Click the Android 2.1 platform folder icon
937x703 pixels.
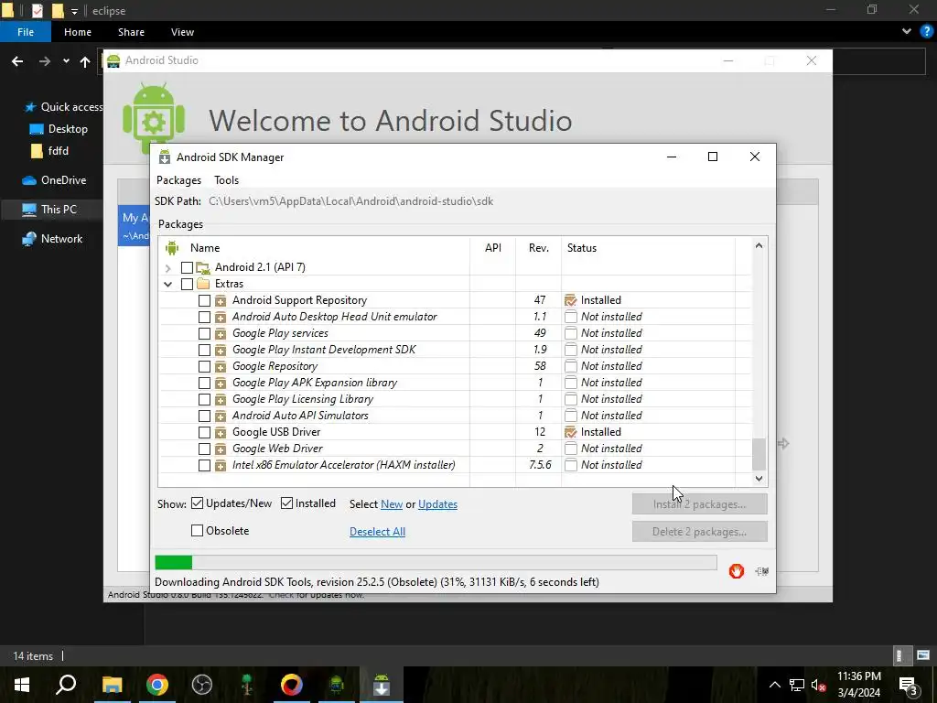coord(203,267)
